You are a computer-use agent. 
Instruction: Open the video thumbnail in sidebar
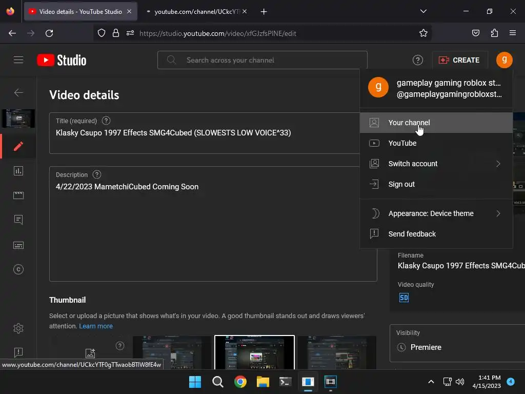coord(18,119)
